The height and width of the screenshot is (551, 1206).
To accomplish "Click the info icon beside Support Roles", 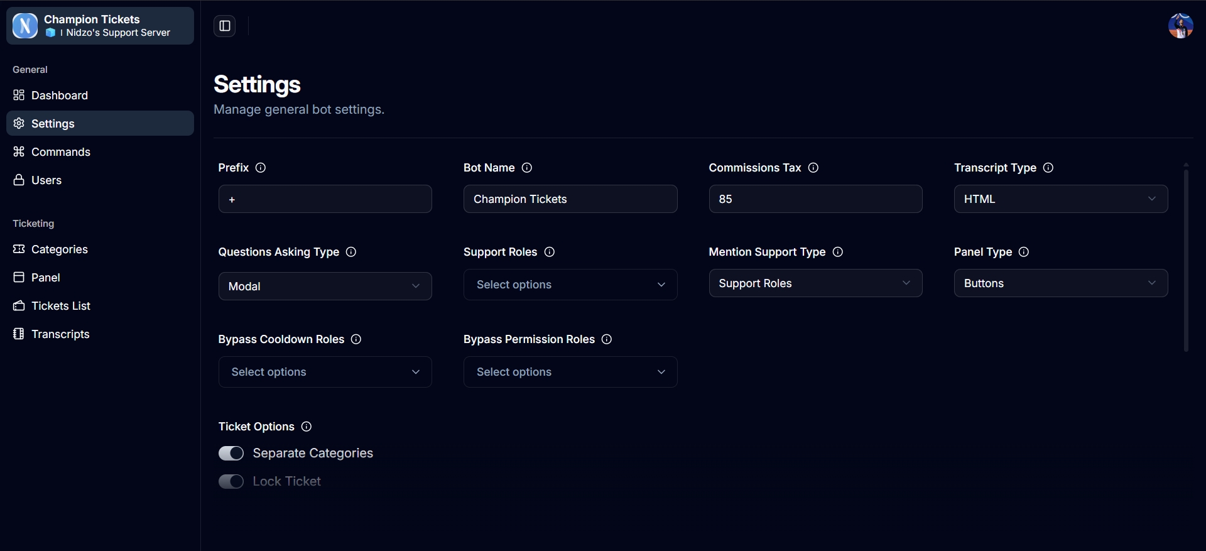I will point(549,252).
